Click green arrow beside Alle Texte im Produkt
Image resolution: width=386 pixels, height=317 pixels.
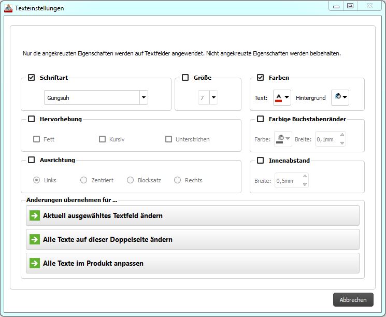[35, 263]
